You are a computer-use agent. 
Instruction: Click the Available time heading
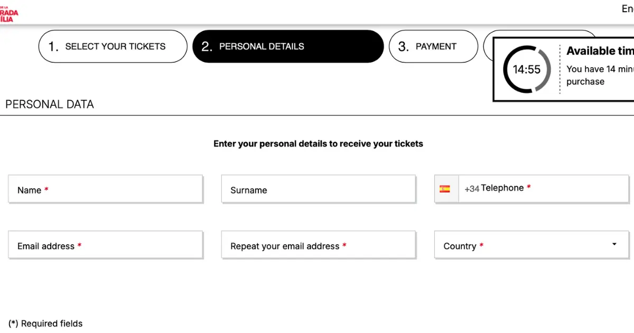point(600,51)
